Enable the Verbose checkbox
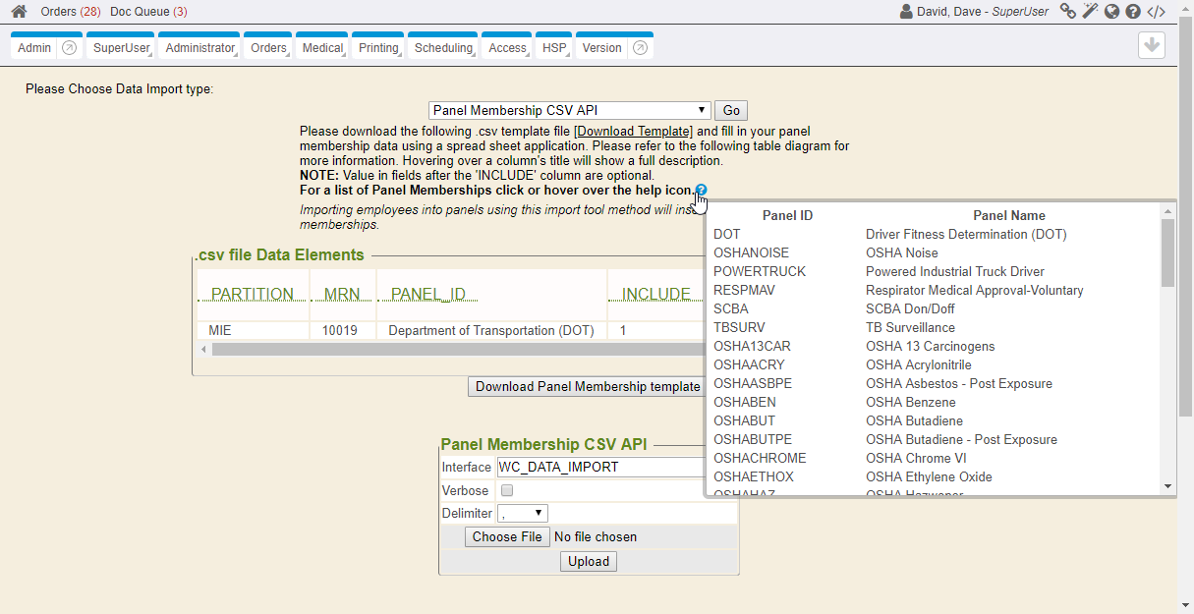This screenshot has height=614, width=1194. click(507, 490)
